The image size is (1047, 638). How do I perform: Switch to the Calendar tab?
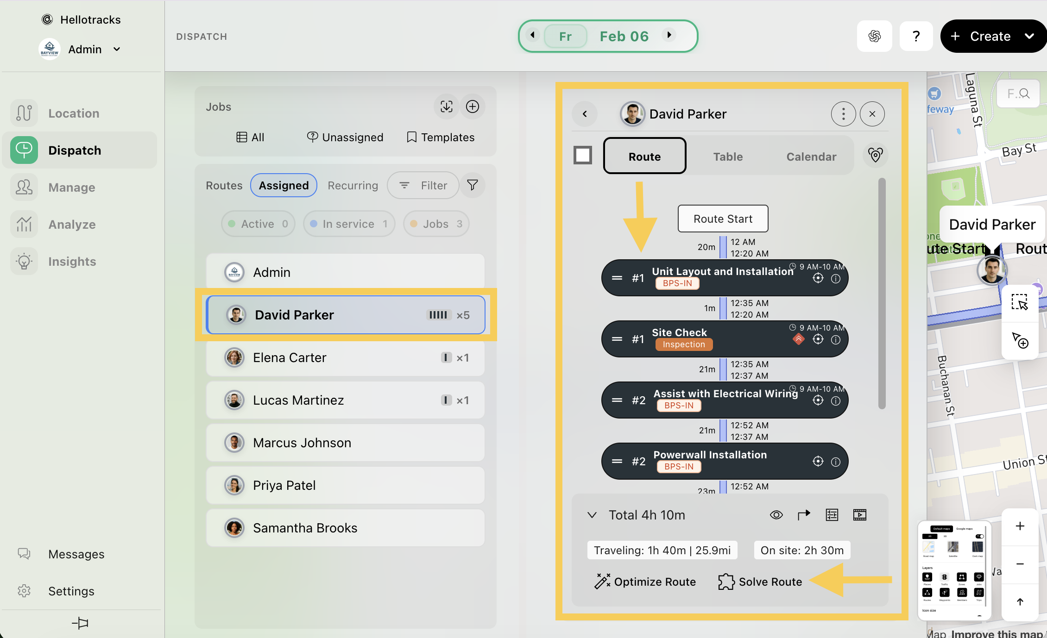811,156
